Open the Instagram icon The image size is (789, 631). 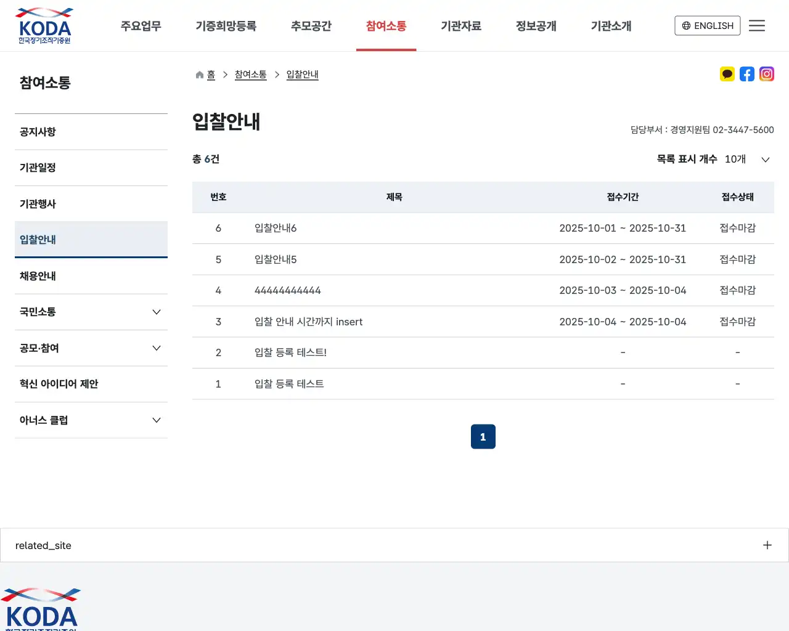[x=767, y=74]
